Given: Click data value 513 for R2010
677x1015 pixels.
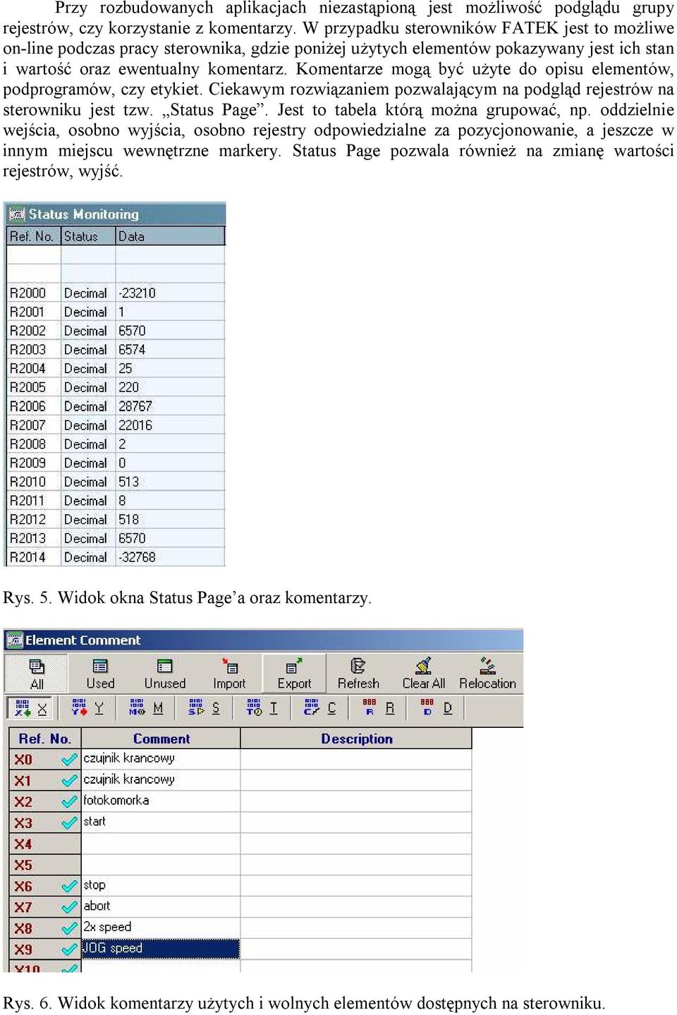Looking at the screenshot, I should click(129, 482).
